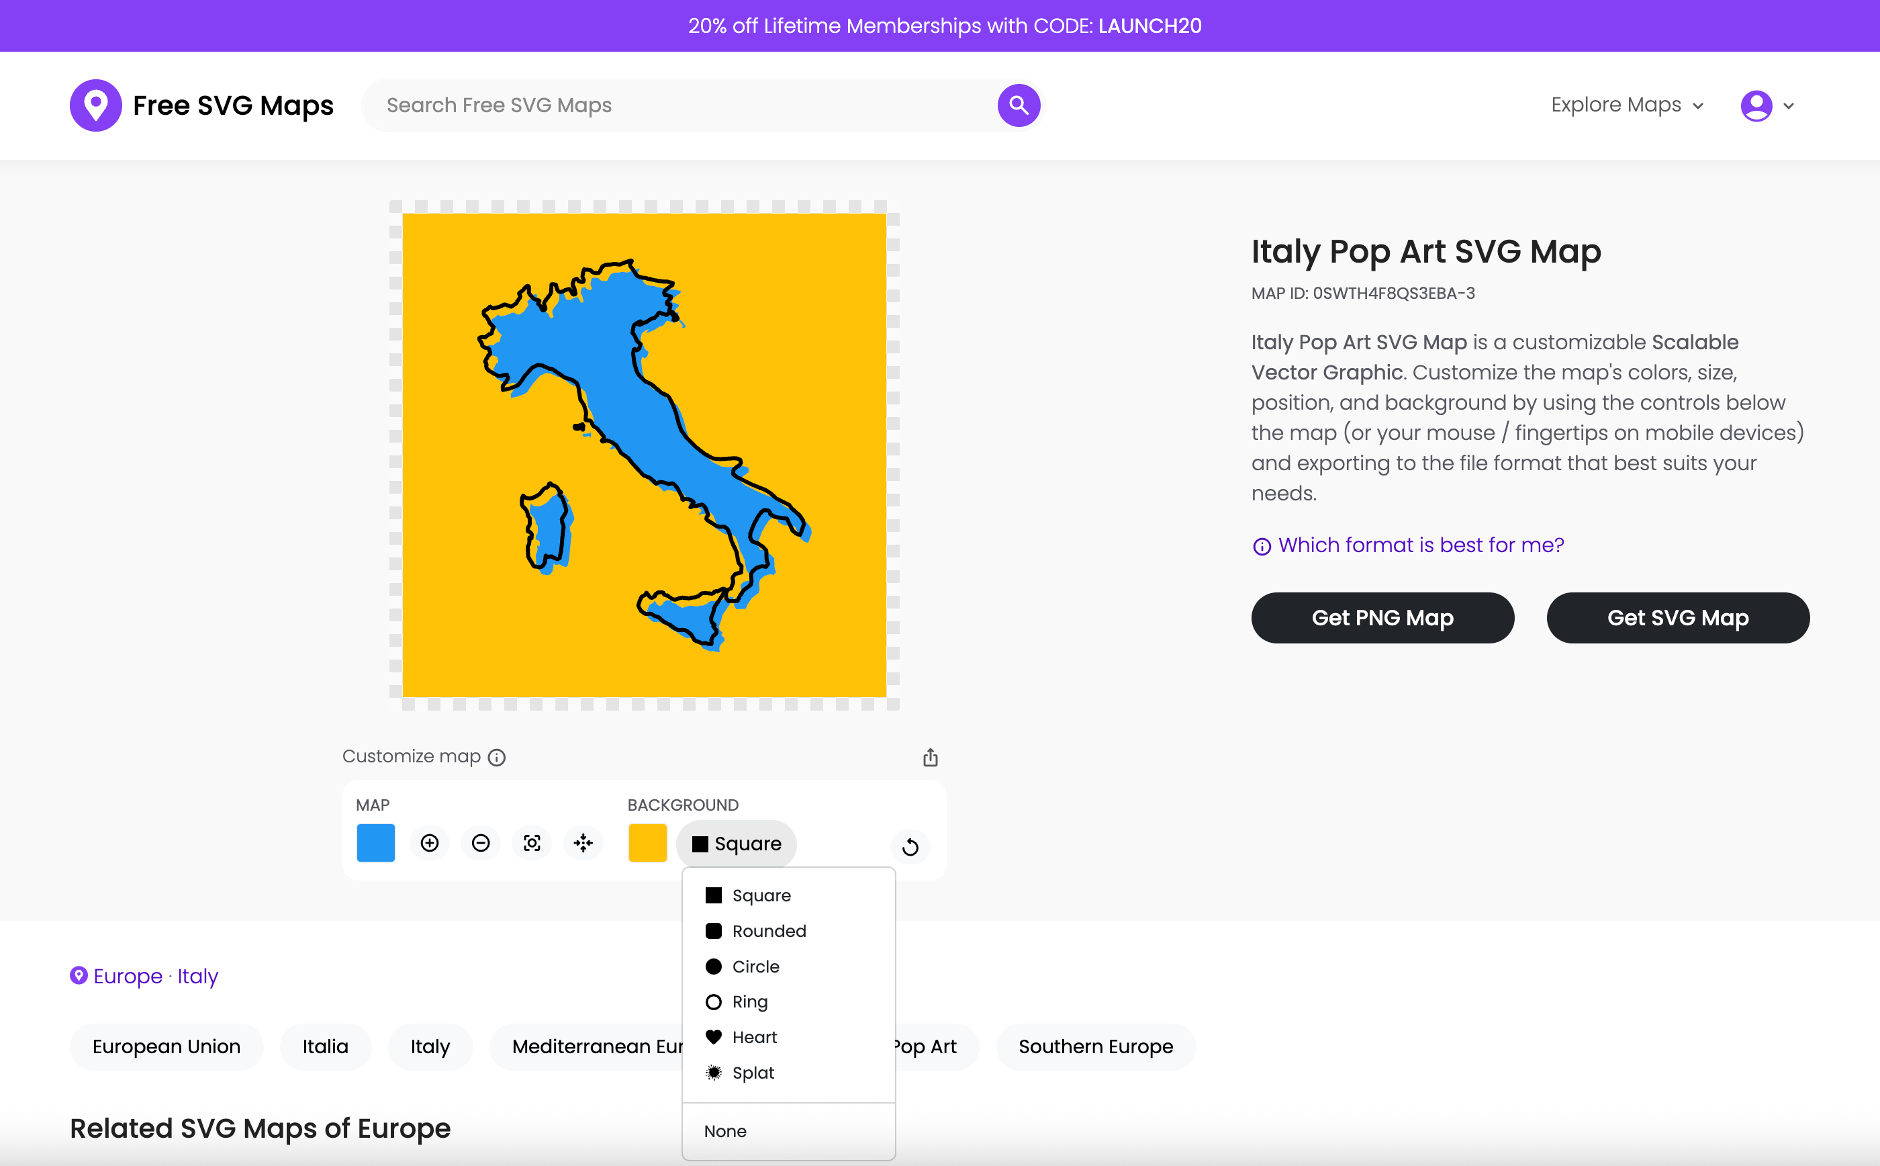Click the Get SVG Map button
The image size is (1880, 1166).
click(1677, 618)
